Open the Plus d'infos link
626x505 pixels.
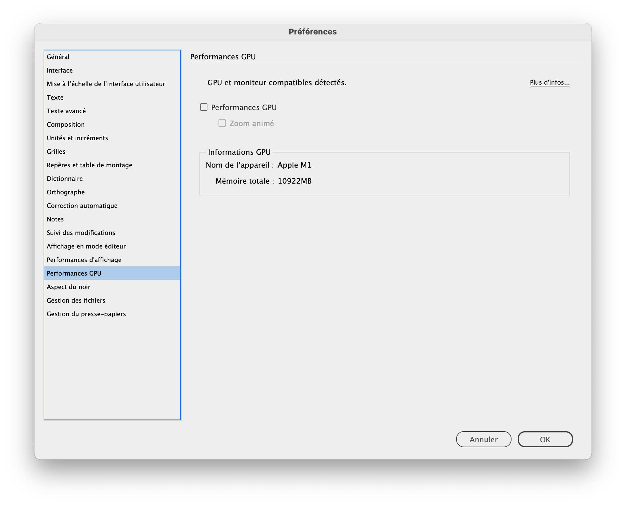(x=550, y=82)
